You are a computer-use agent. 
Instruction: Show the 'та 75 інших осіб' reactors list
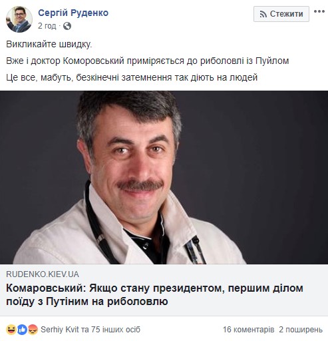[110, 330]
